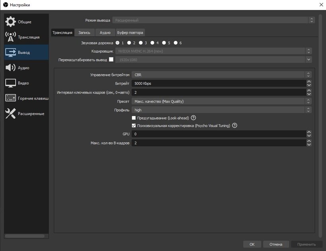The height and width of the screenshot is (251, 326).
Task: Click the Отмена button
Action: [276, 244]
